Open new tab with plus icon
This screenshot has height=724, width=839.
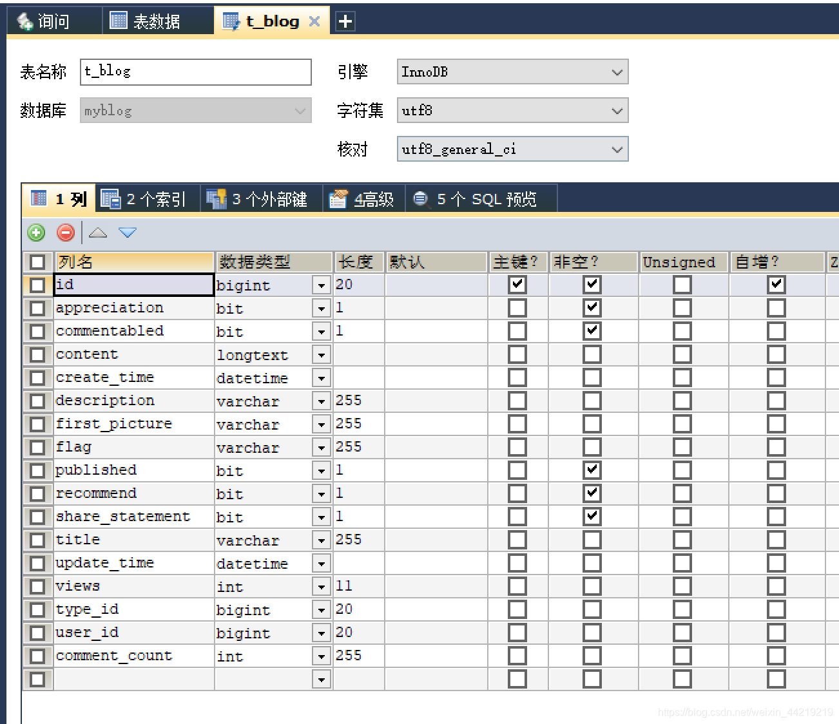pos(345,21)
